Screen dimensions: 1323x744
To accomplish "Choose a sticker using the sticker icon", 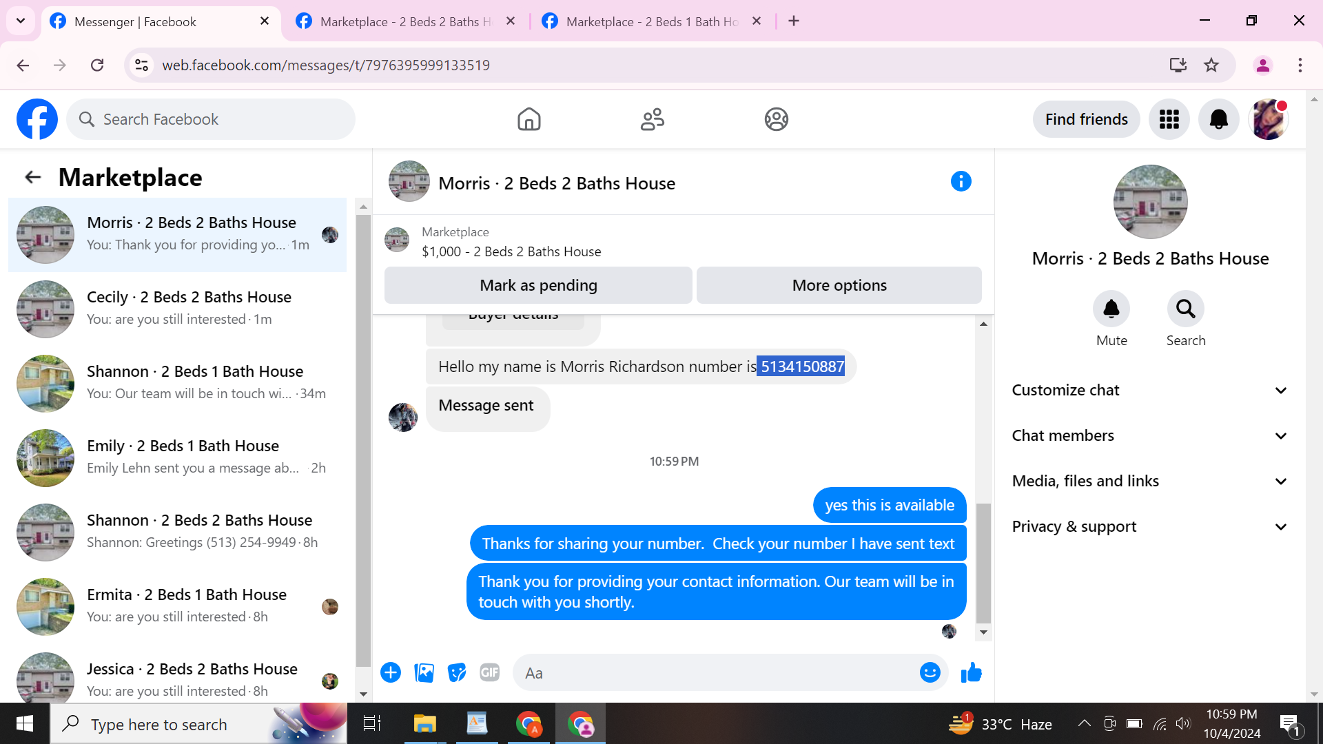I will [457, 672].
